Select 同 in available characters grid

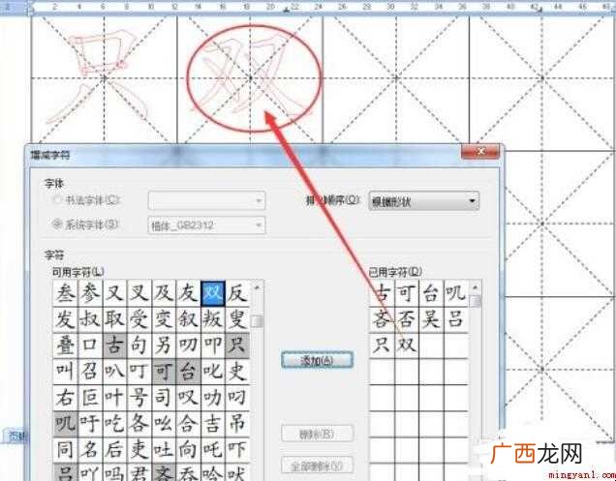point(65,450)
